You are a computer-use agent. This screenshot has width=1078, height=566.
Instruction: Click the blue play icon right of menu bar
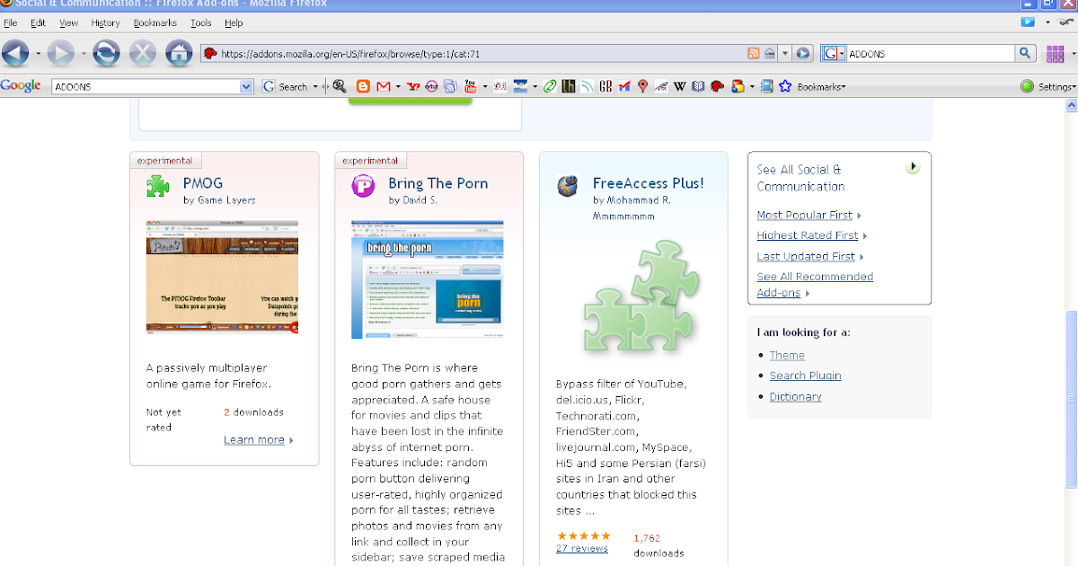[x=1028, y=22]
